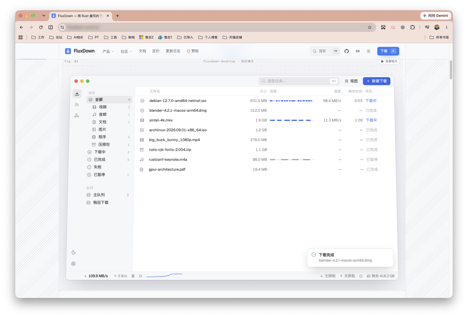Viewport: 468px width, 318px height.
Task: Click the pause-all icon in status bar
Action: pyautogui.click(x=133, y=276)
